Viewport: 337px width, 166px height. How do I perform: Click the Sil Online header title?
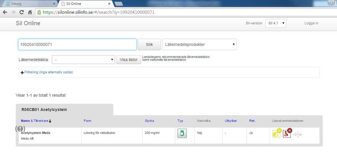coord(28,23)
